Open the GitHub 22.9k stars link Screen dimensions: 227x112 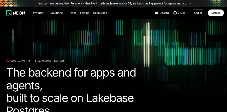click(179, 13)
